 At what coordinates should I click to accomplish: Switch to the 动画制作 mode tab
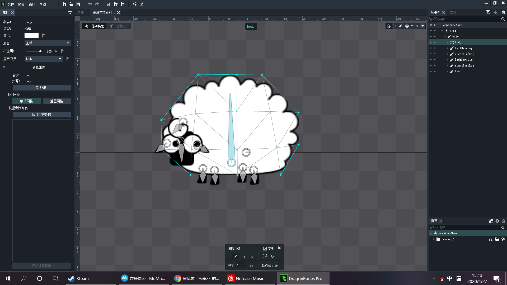[119, 26]
